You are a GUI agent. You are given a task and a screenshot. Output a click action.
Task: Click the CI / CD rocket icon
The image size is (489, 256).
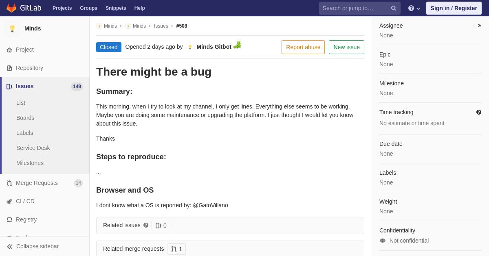pyautogui.click(x=9, y=202)
